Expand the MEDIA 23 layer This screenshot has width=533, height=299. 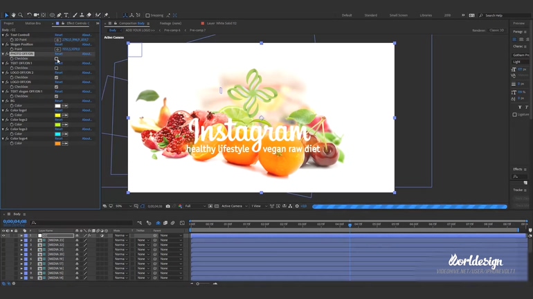point(21,240)
